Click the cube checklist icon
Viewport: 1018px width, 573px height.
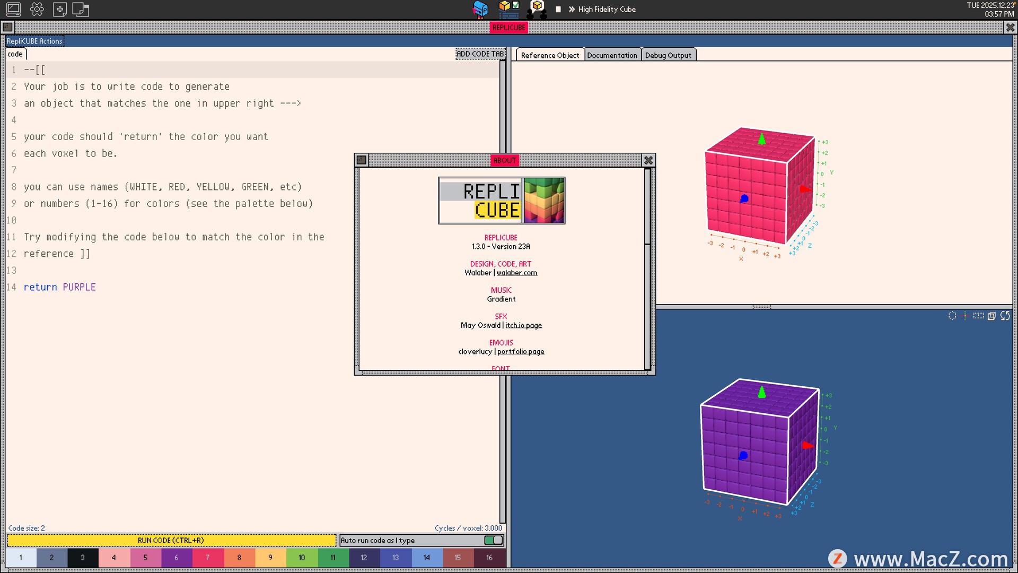pos(508,9)
